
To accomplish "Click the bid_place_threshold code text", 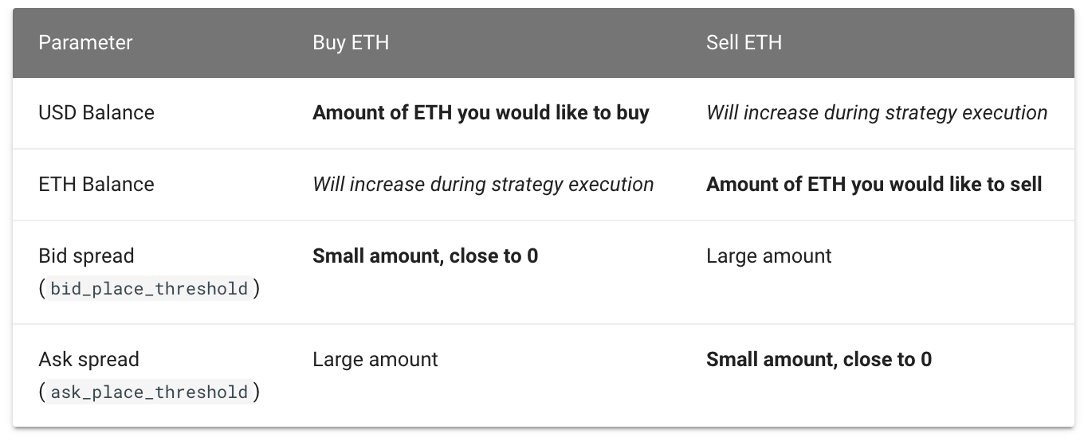I will [149, 288].
